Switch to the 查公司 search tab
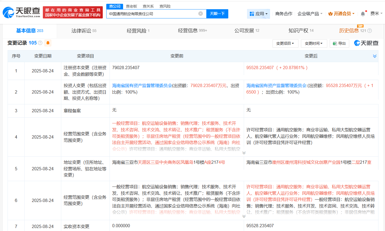Viewport: 385px width, 231px height. pyautogui.click(x=115, y=6)
